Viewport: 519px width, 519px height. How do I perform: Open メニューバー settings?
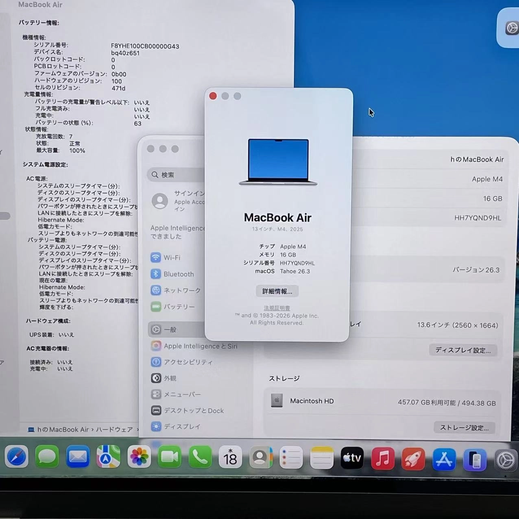(182, 394)
